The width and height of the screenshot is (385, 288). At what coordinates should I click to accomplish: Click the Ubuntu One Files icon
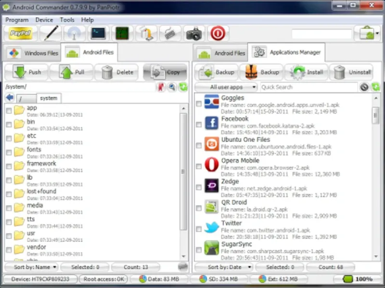click(211, 144)
